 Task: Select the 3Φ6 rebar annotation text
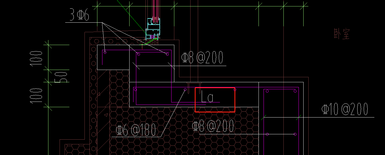(x=79, y=15)
